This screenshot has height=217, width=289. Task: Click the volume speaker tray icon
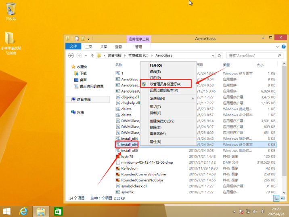tap(255, 212)
